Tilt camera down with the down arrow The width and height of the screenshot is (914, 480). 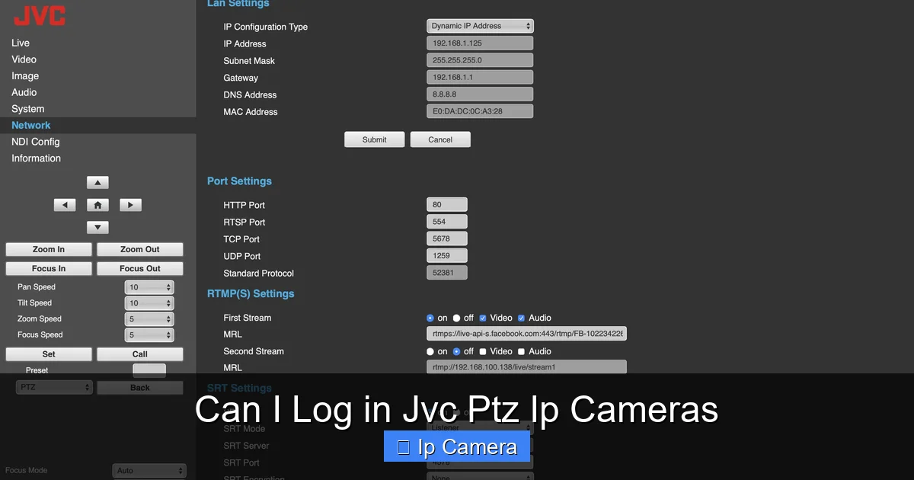(97, 227)
